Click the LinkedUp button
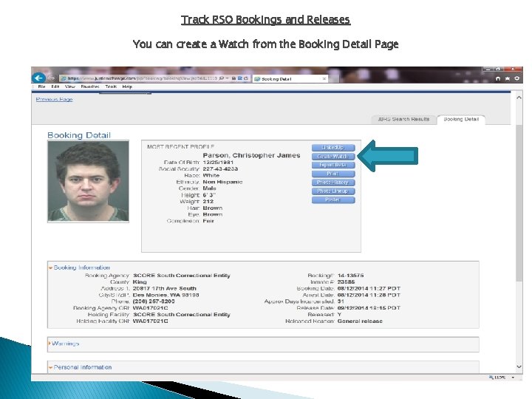 point(333,148)
